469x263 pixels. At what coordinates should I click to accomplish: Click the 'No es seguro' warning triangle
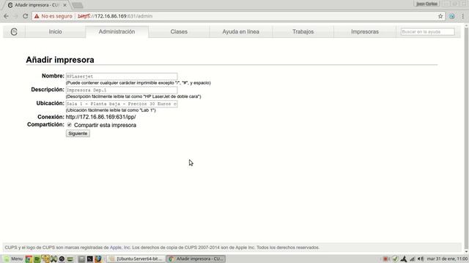37,16
